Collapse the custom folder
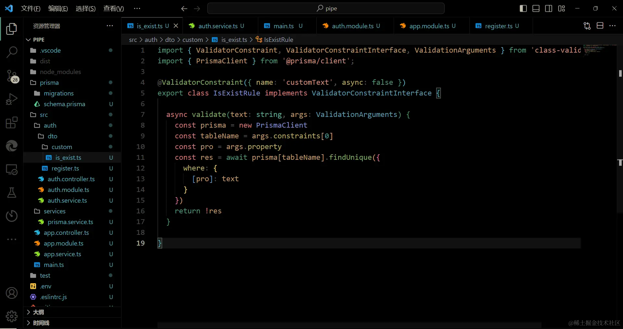623x329 pixels. [x=72, y=147]
